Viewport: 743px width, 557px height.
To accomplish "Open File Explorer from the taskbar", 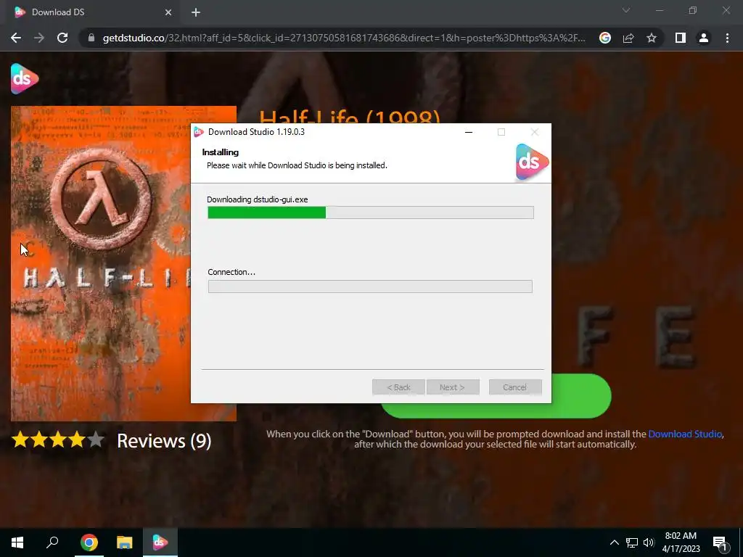I will tap(125, 542).
